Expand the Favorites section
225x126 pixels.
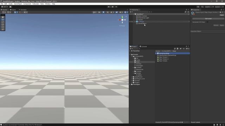[130, 51]
